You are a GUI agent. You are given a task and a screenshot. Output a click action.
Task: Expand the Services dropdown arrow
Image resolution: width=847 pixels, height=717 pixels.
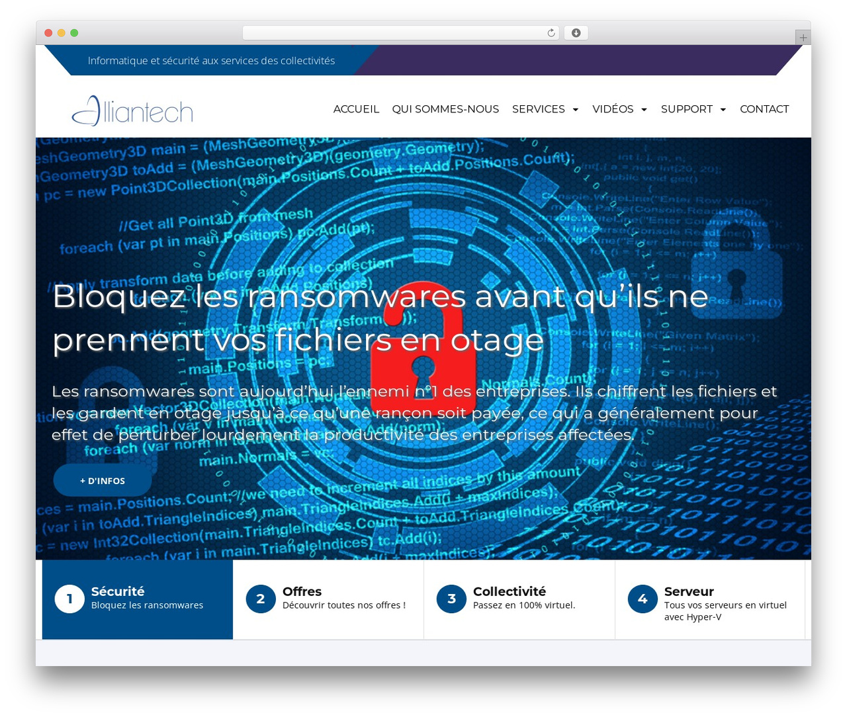click(576, 110)
